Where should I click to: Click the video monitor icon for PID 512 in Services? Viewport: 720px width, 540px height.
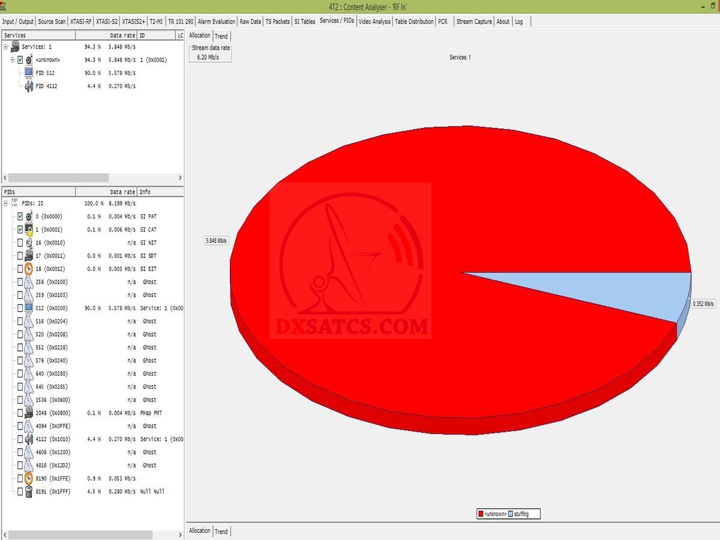point(28,73)
